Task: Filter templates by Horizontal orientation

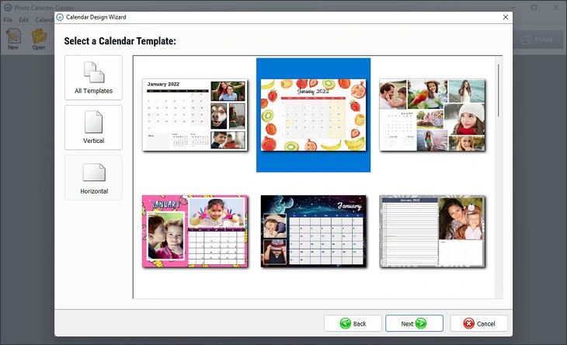Action: pos(93,177)
